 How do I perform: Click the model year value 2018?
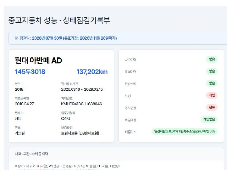pyautogui.click(x=19, y=89)
